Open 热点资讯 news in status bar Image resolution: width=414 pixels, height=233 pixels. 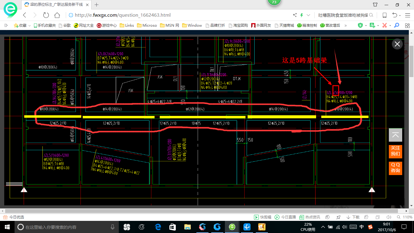310,217
